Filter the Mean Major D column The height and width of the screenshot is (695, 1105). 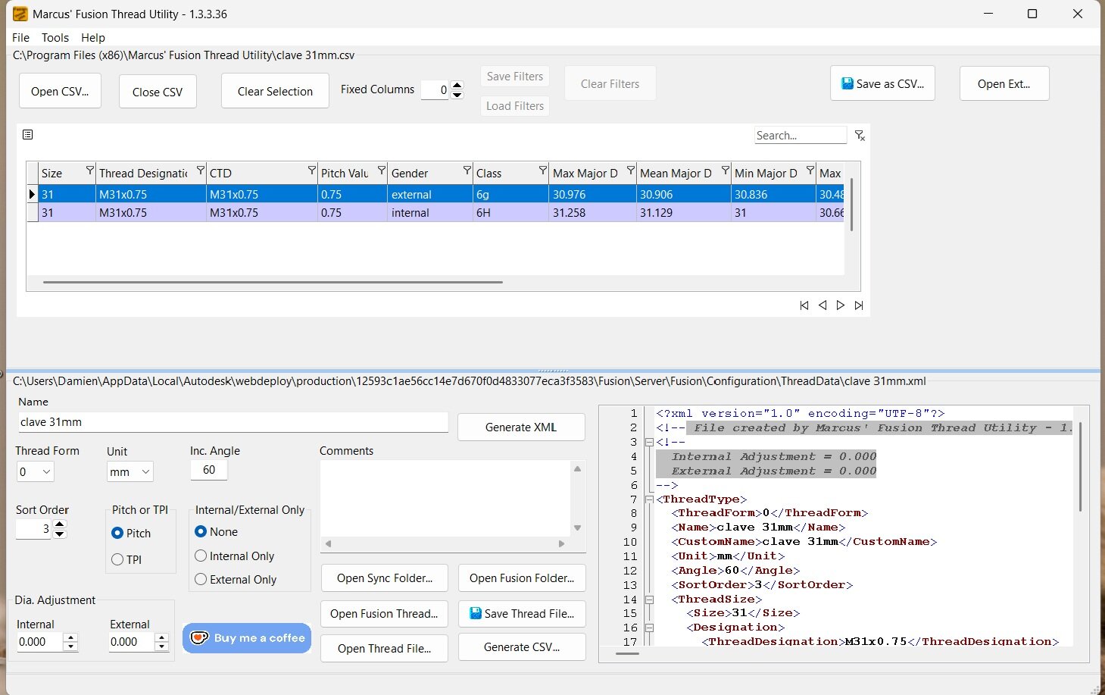click(x=726, y=170)
